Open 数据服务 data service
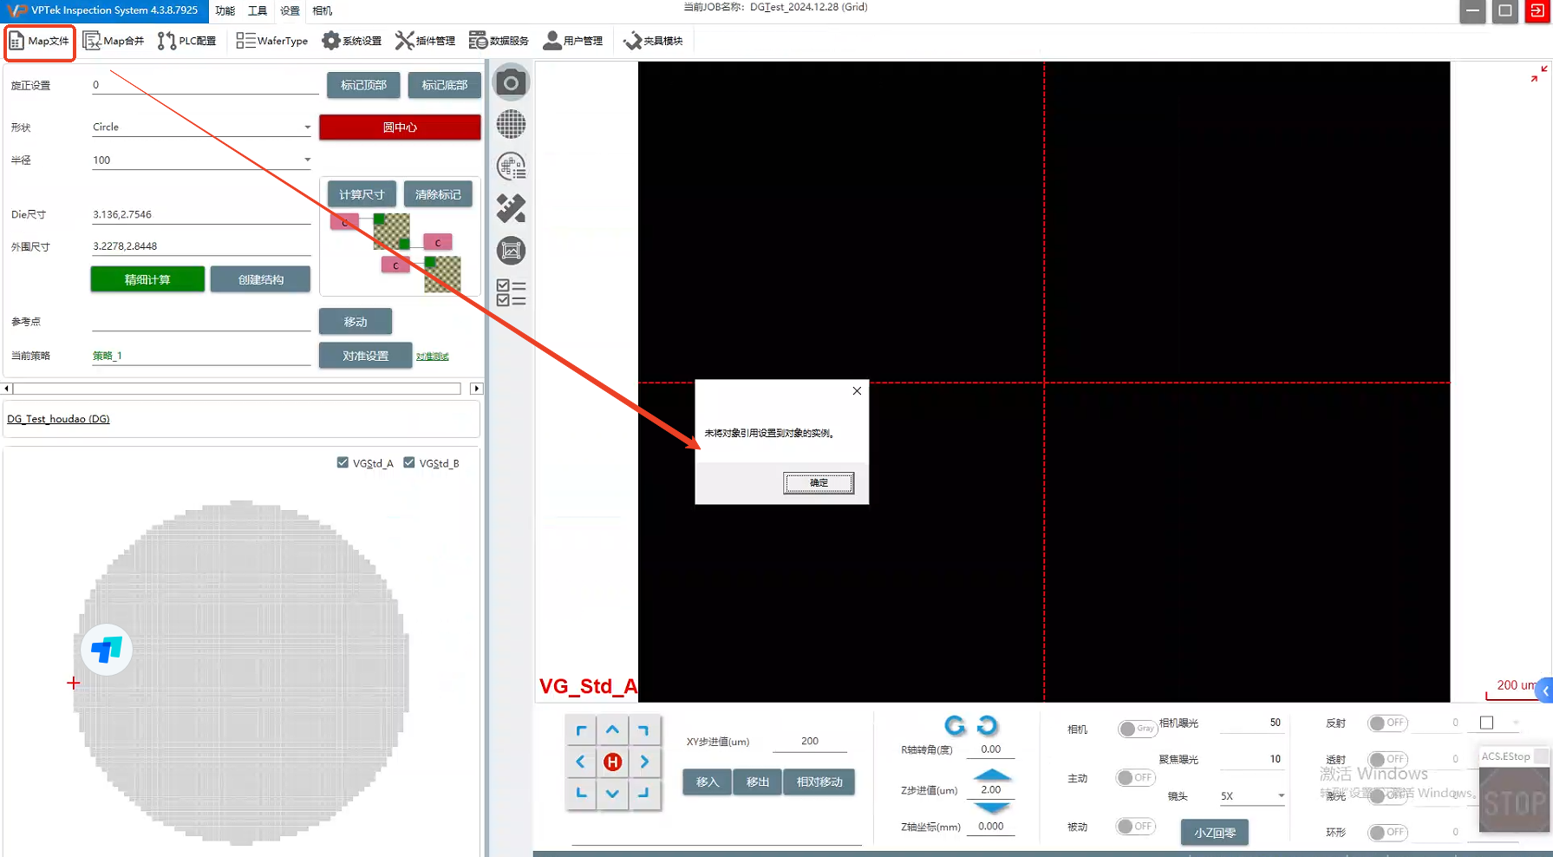This screenshot has height=857, width=1553. point(499,42)
